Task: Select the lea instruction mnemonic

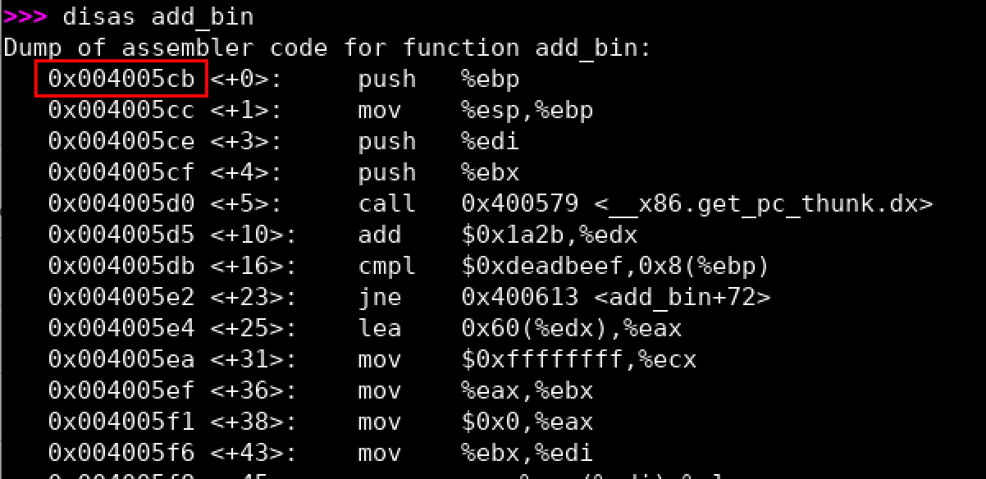Action: point(379,328)
